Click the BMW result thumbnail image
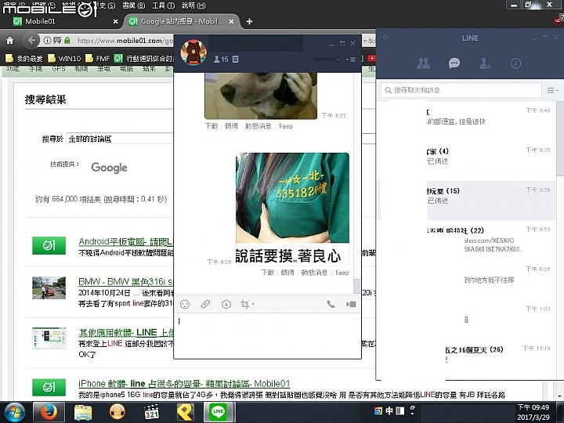 point(49,287)
